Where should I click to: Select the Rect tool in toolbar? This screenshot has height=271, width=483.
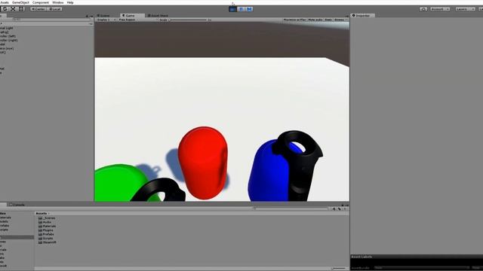(21, 9)
